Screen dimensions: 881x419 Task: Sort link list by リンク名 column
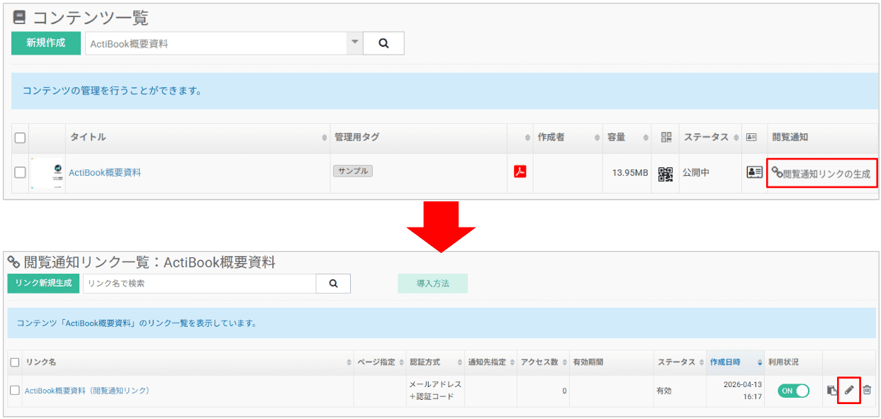[188, 362]
